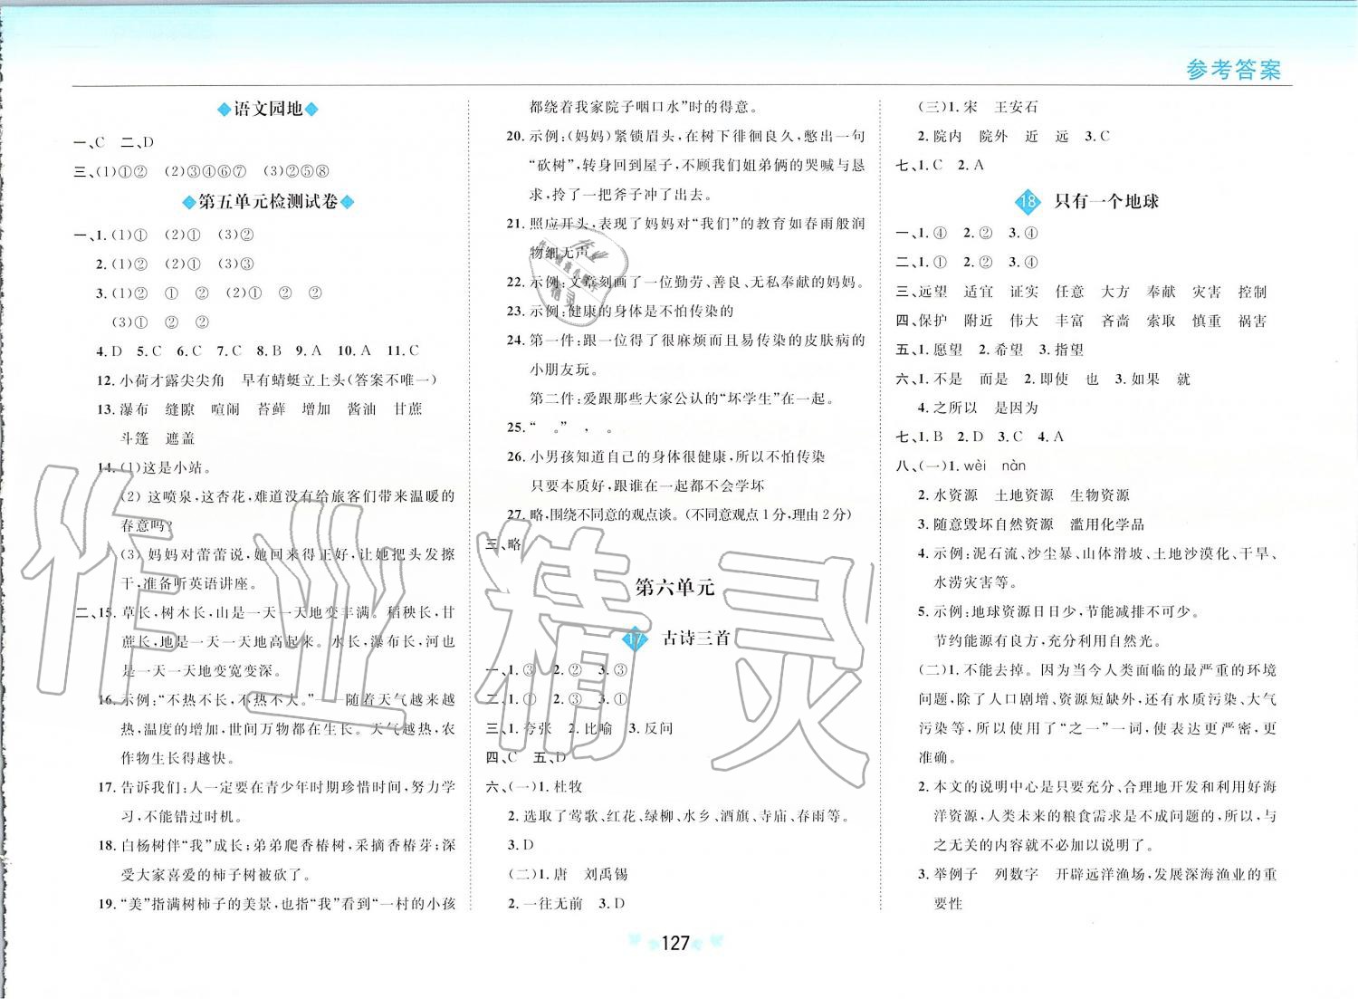The height and width of the screenshot is (999, 1358).
Task: Select answer 19 starting "美"指满树柿子
Action: tap(276, 903)
